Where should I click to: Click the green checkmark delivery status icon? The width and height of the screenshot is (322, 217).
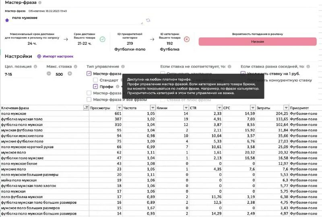click(x=103, y=39)
